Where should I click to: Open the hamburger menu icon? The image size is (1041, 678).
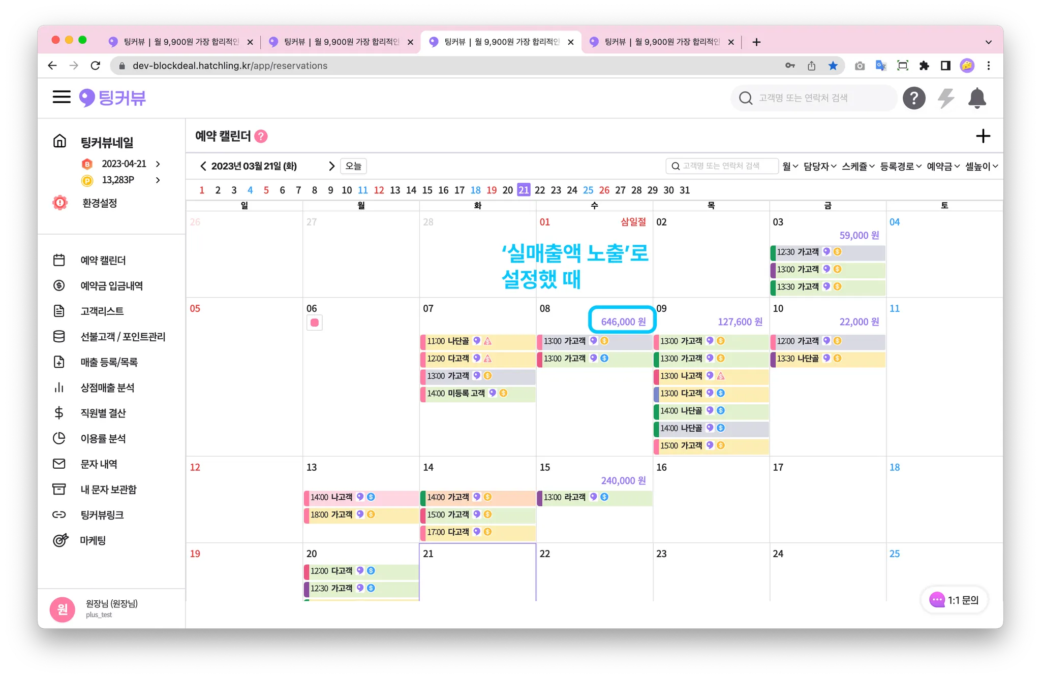tap(62, 97)
